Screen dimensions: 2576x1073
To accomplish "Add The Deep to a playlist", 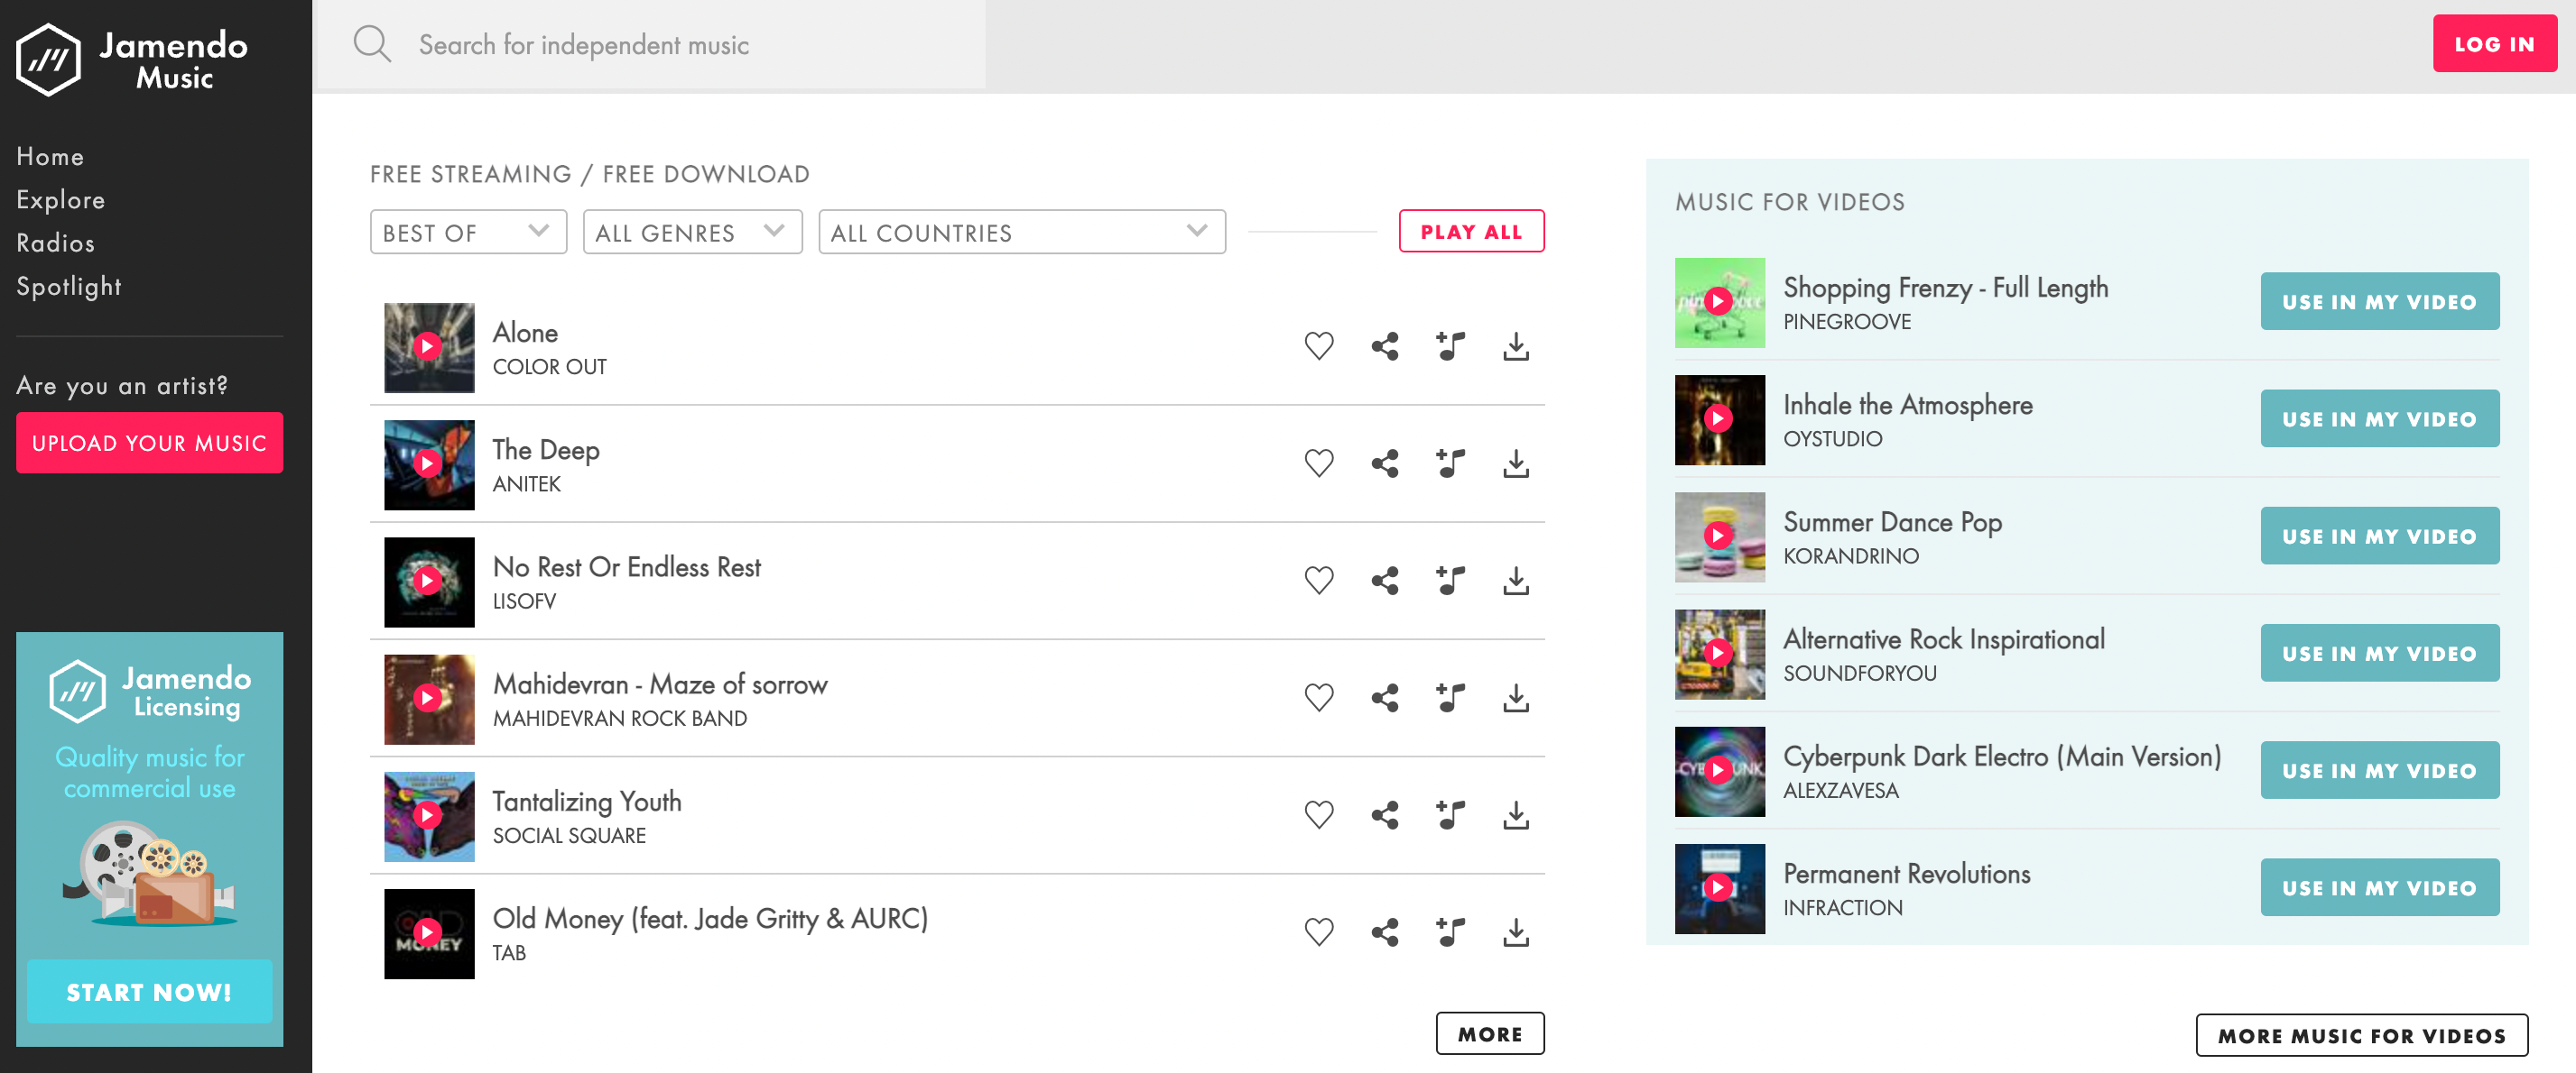I will tap(1450, 463).
